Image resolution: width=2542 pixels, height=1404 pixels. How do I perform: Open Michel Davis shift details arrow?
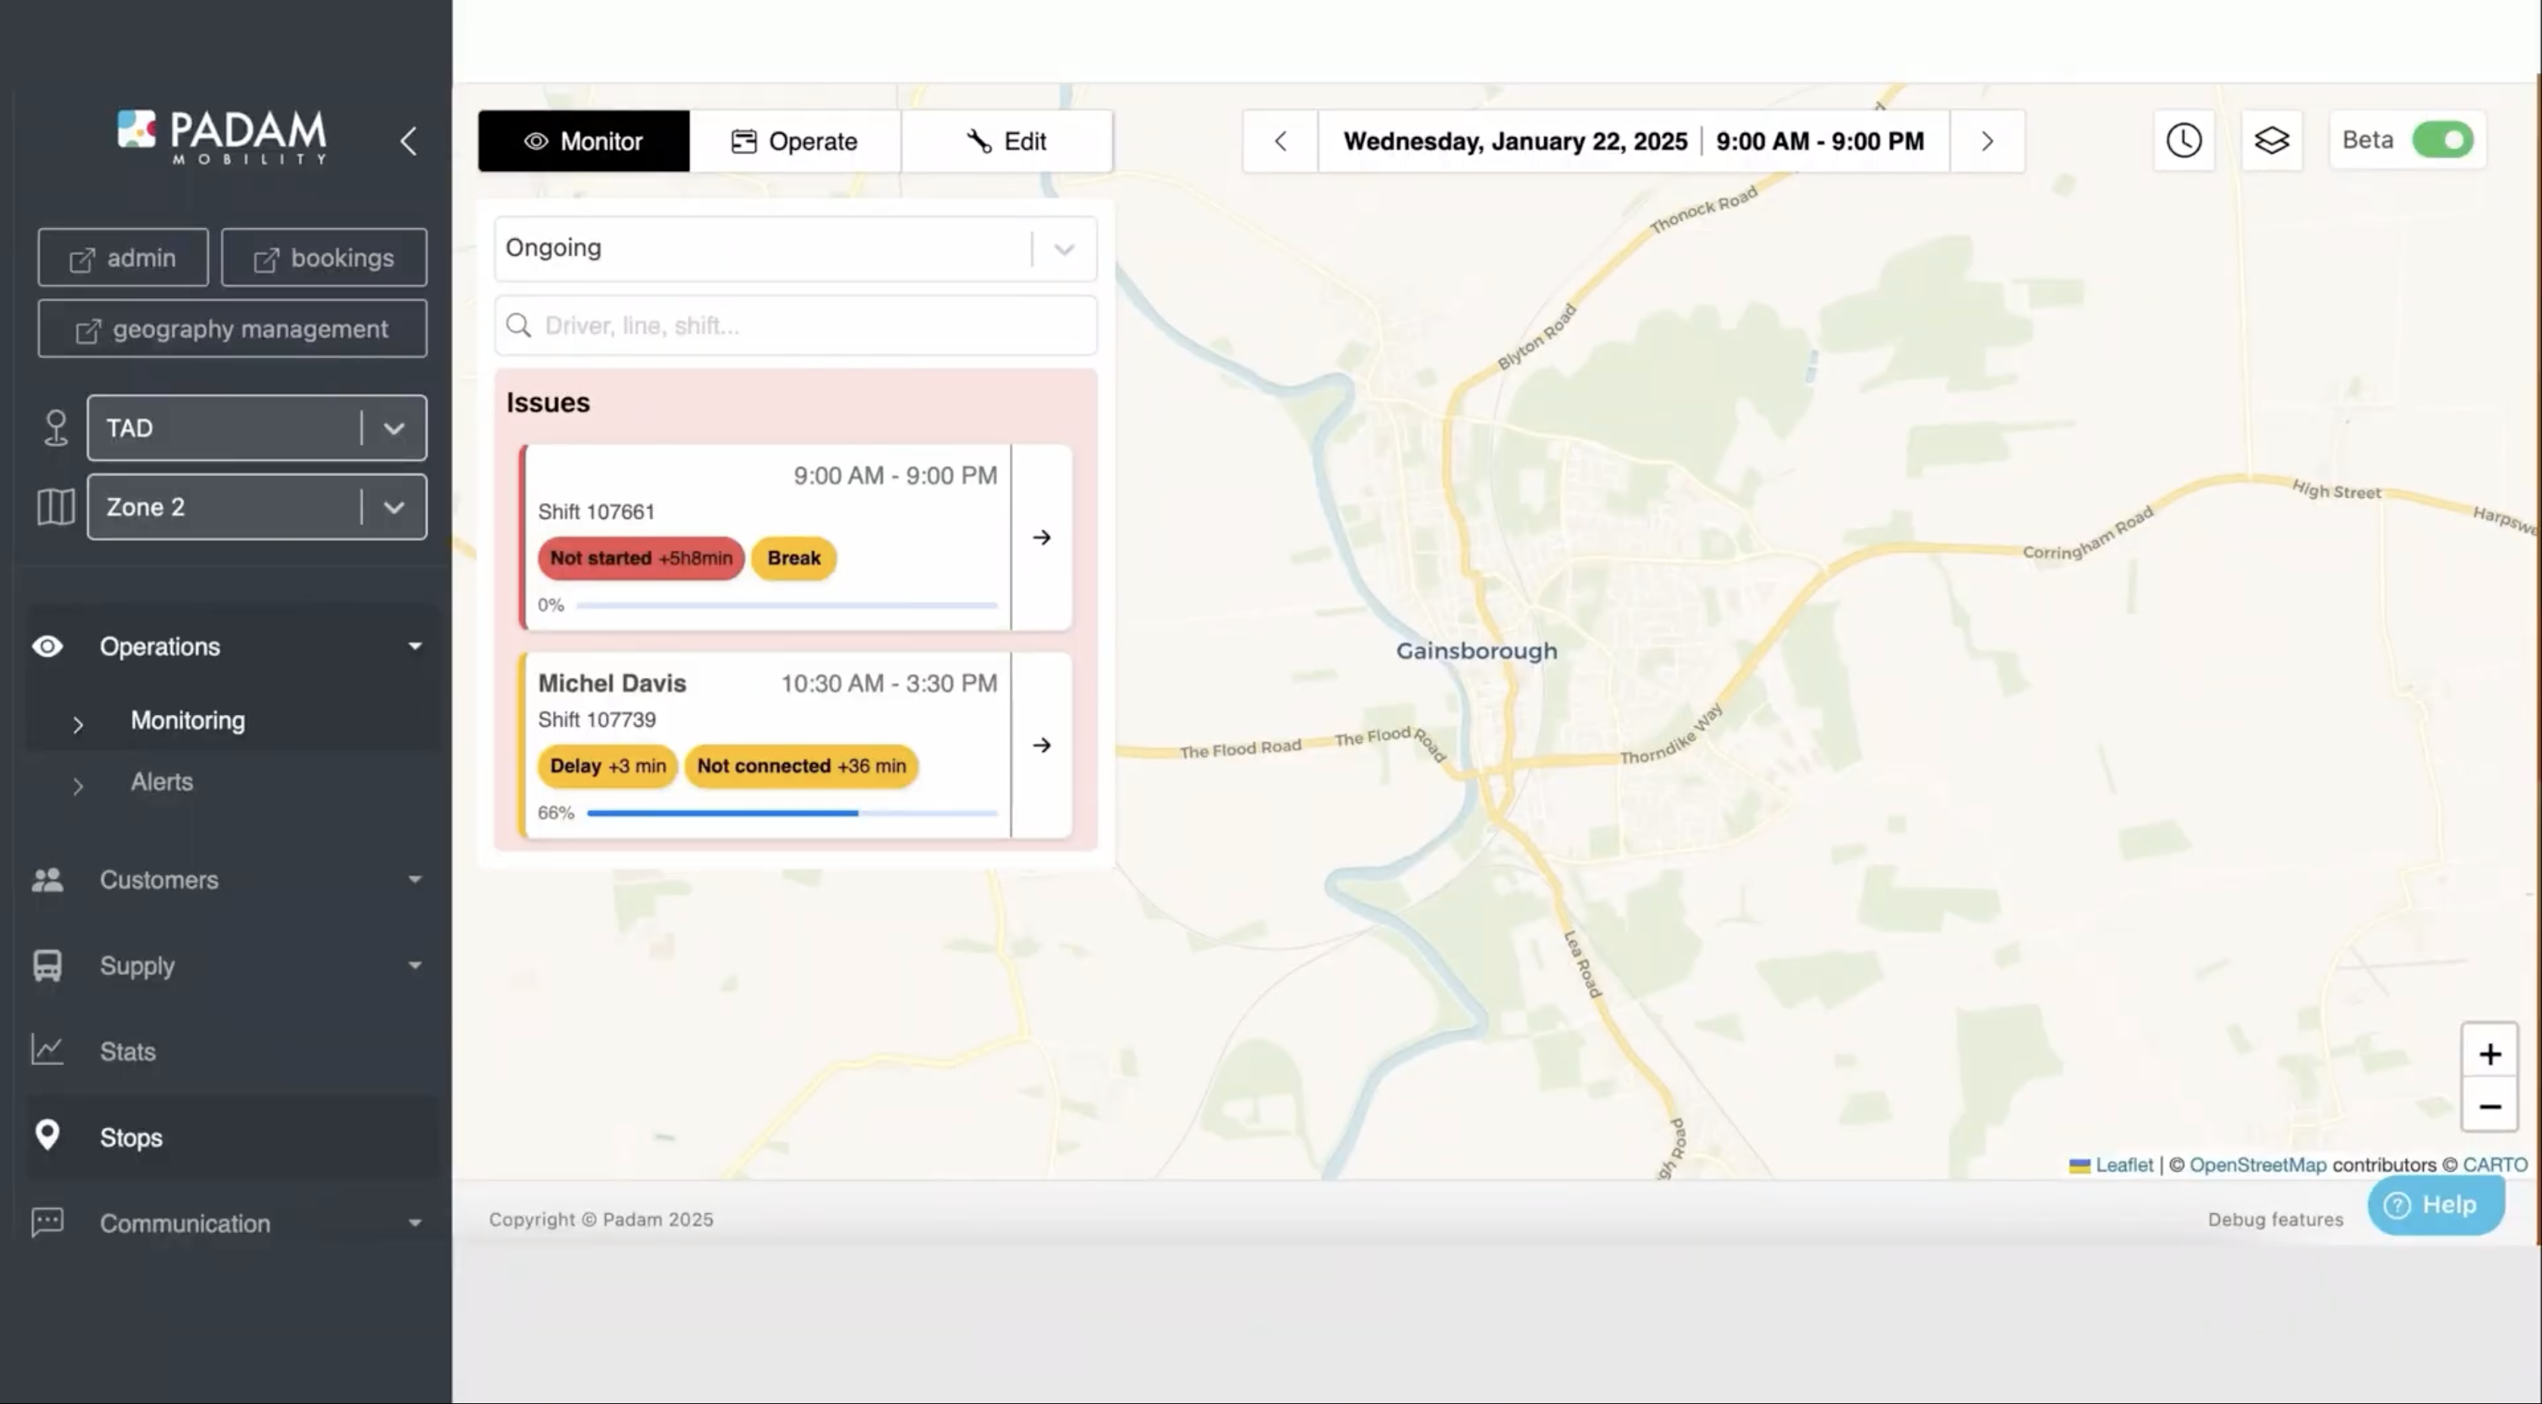coord(1041,745)
